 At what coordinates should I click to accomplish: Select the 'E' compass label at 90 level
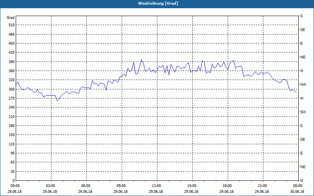click(x=301, y=153)
